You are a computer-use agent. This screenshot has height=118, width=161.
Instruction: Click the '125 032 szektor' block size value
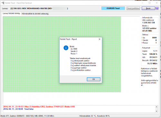point(149,28)
